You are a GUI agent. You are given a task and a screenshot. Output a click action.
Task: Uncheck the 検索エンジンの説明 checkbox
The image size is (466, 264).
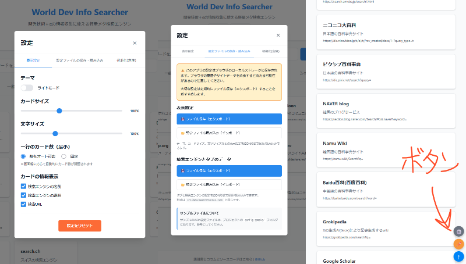click(x=23, y=195)
